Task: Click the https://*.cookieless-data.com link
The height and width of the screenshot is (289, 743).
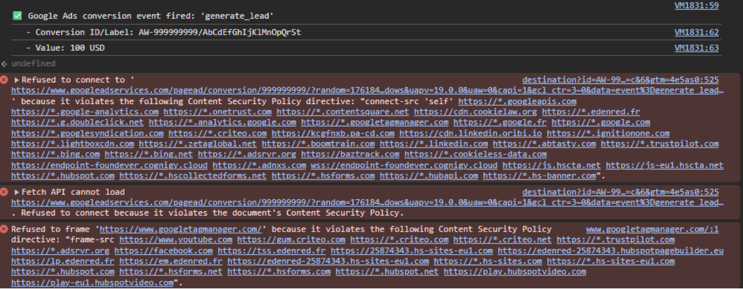Action: pos(475,154)
